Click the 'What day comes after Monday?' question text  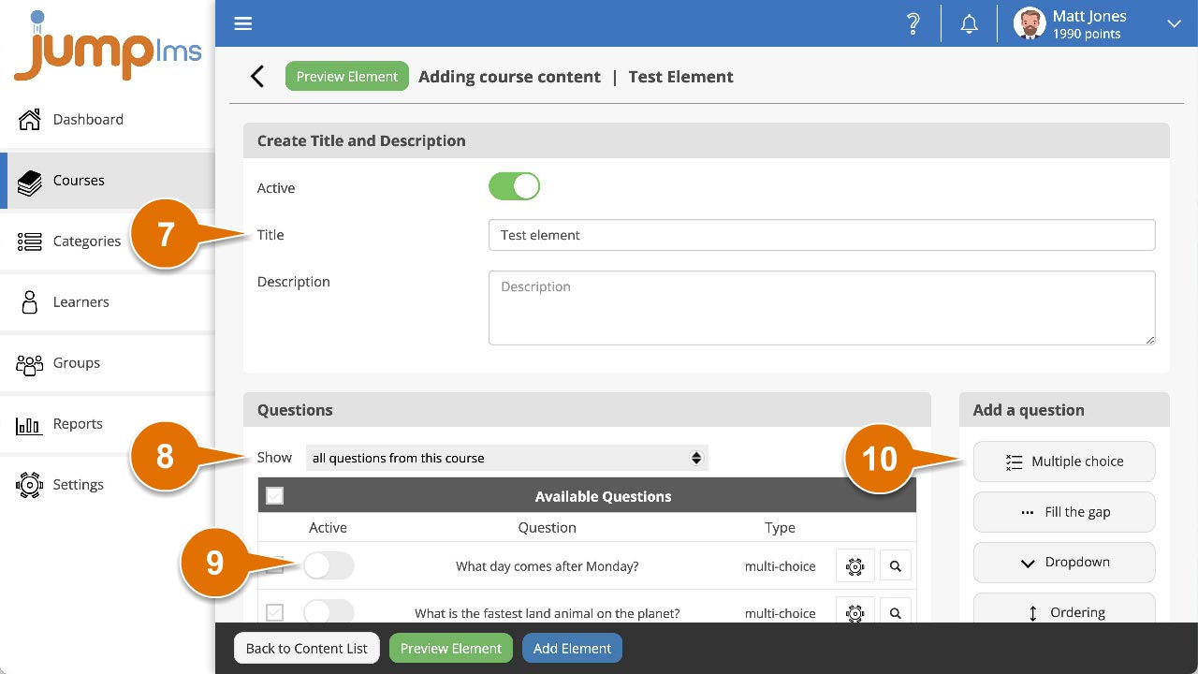point(548,566)
